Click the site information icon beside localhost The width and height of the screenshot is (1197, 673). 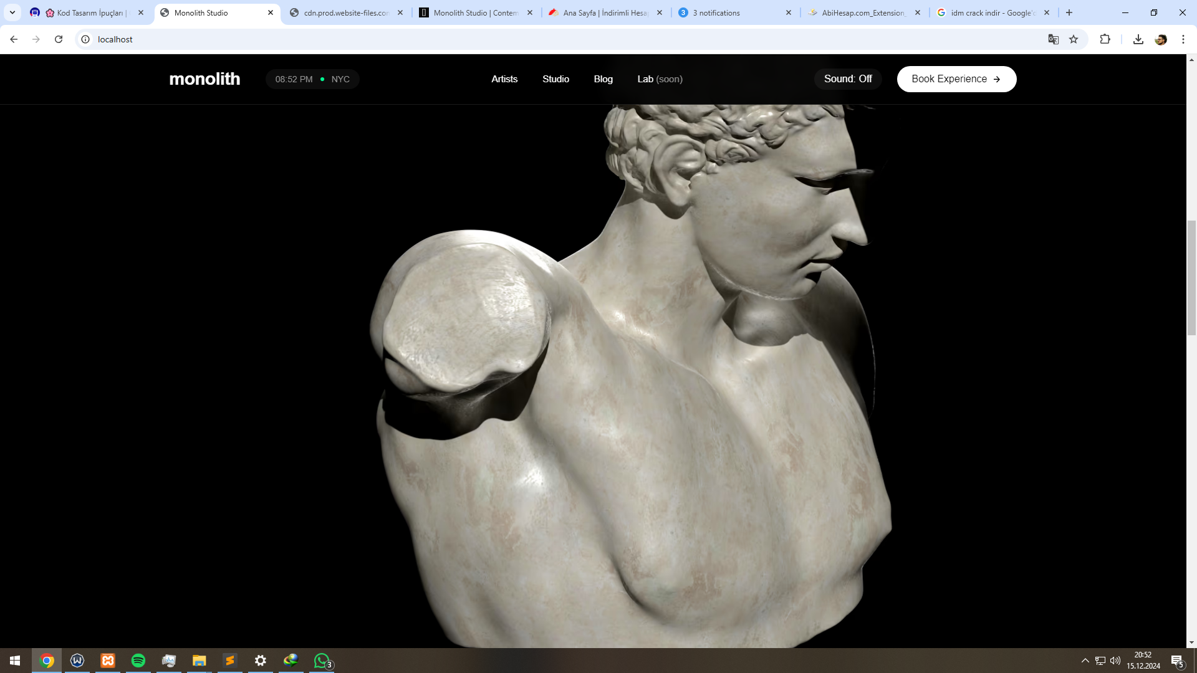tap(85, 39)
